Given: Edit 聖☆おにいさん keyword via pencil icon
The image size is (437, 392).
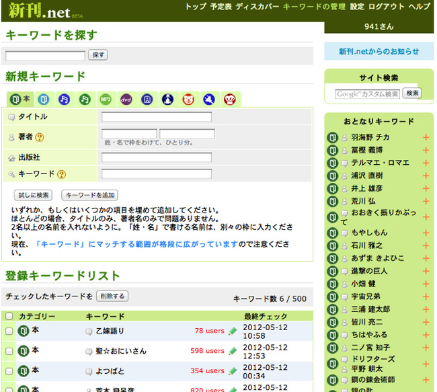Looking at the screenshot, I should [x=233, y=351].
